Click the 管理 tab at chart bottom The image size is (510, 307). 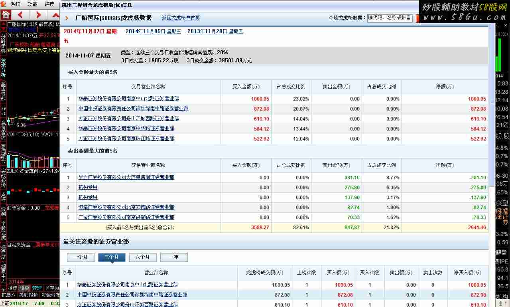pos(37,288)
